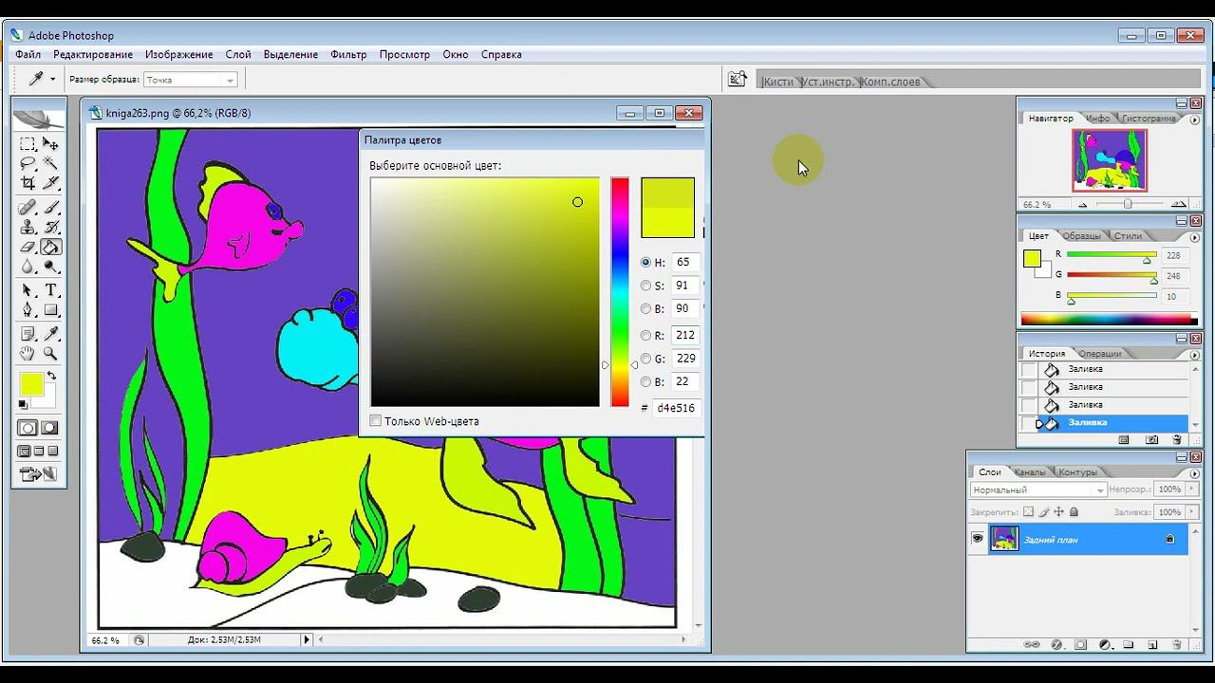Click the hex color field 'd4e516'
The height and width of the screenshot is (683, 1215).
click(676, 408)
